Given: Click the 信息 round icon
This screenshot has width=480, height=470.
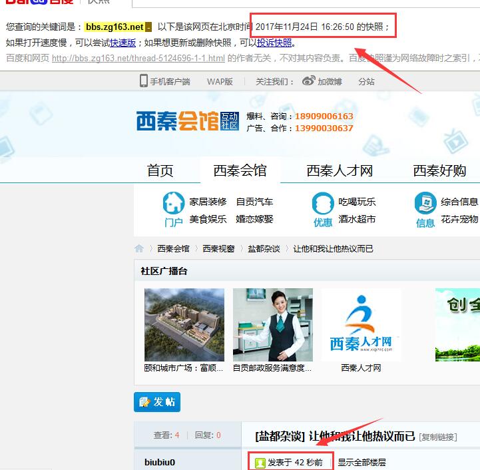Looking at the screenshot, I should pos(425,203).
